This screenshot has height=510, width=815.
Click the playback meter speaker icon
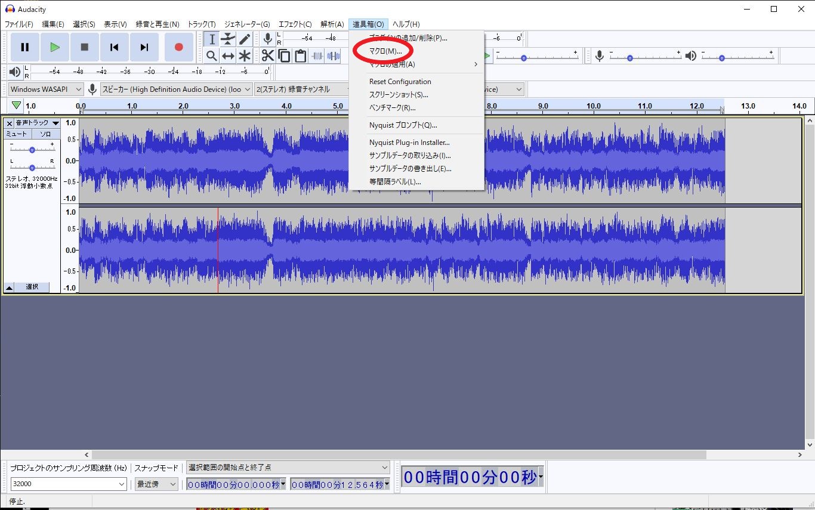pos(15,72)
